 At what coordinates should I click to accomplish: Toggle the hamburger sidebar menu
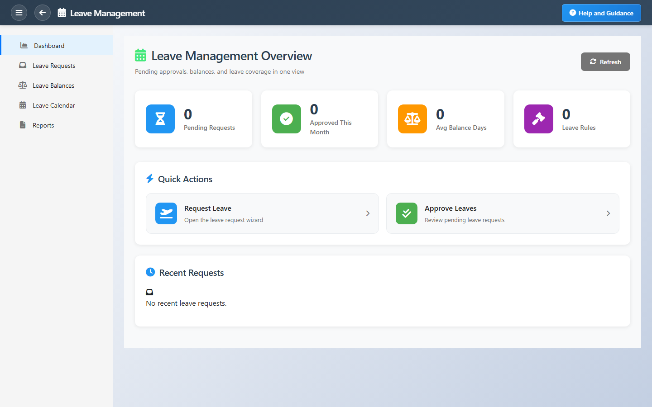(19, 13)
